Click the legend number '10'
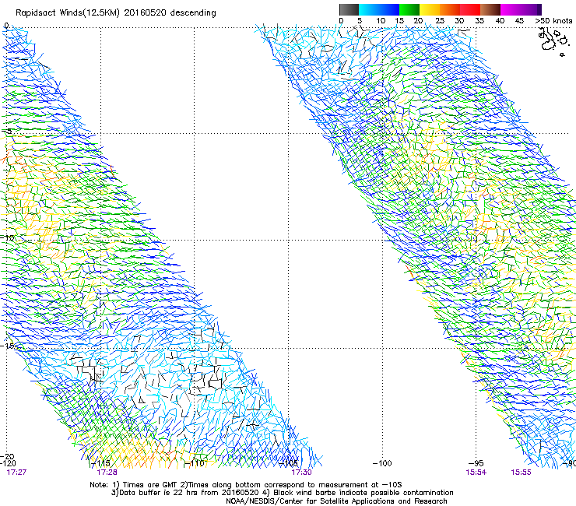The image size is (576, 506). point(380,21)
